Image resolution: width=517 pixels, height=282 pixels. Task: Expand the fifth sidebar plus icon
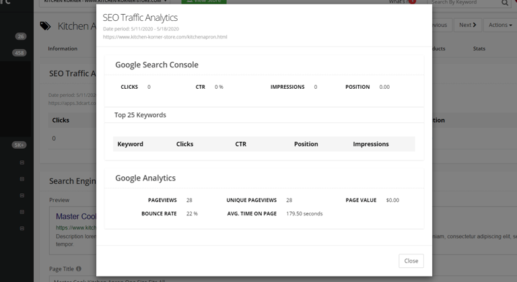(22, 228)
